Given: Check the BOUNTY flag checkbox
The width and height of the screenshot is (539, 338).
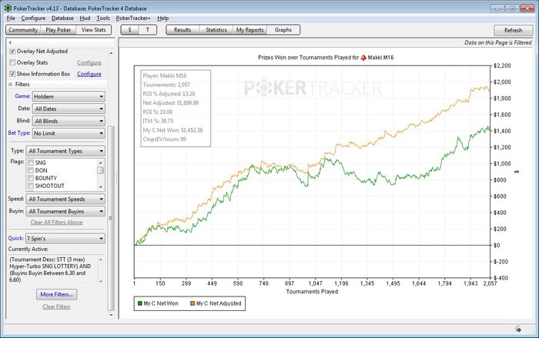Looking at the screenshot, I should coord(31,178).
